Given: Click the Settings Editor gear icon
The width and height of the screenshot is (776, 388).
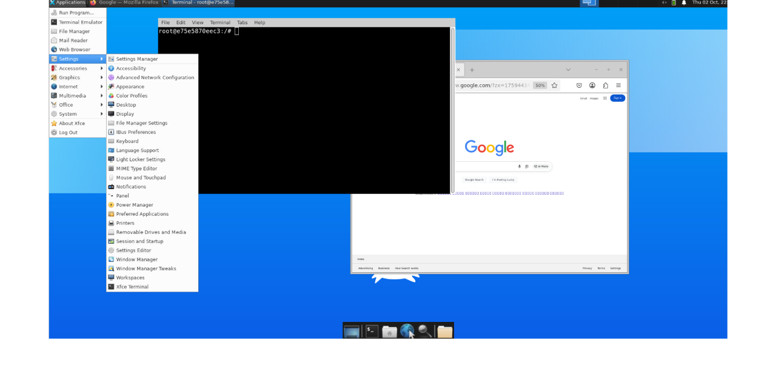Looking at the screenshot, I should click(x=111, y=250).
